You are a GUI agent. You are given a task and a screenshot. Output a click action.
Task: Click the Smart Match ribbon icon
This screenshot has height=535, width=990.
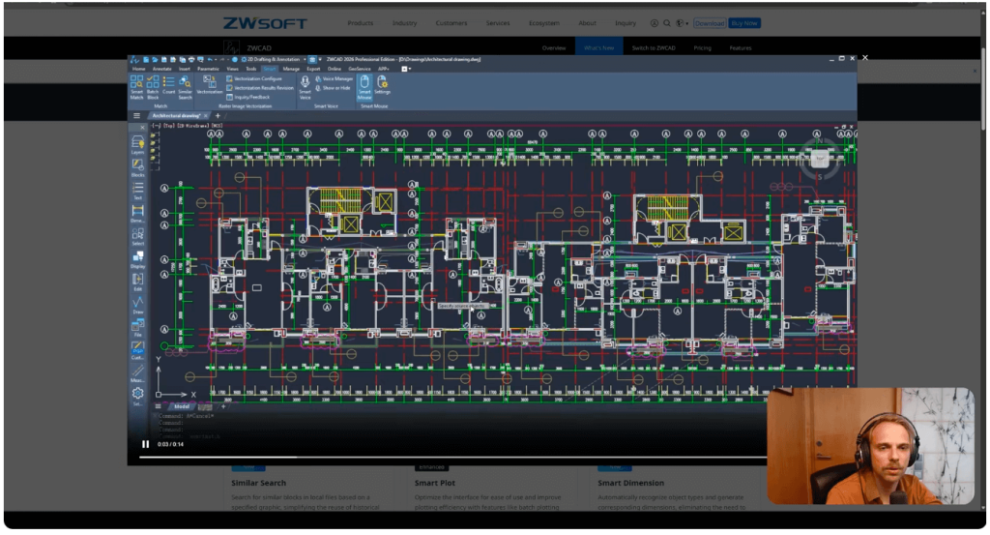(136, 87)
